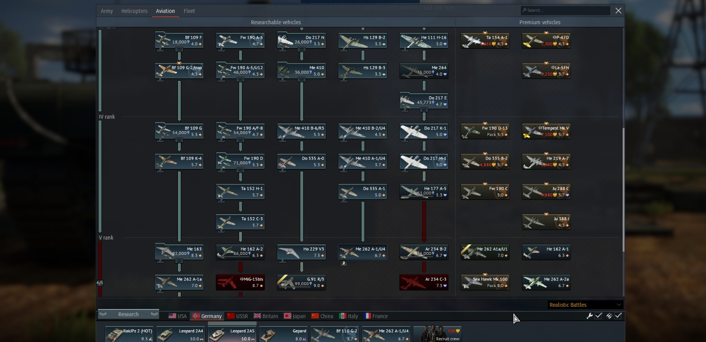Choose the La-5FN premium aircraft
Viewport: 706px width, 342px height.
pyautogui.click(x=546, y=71)
